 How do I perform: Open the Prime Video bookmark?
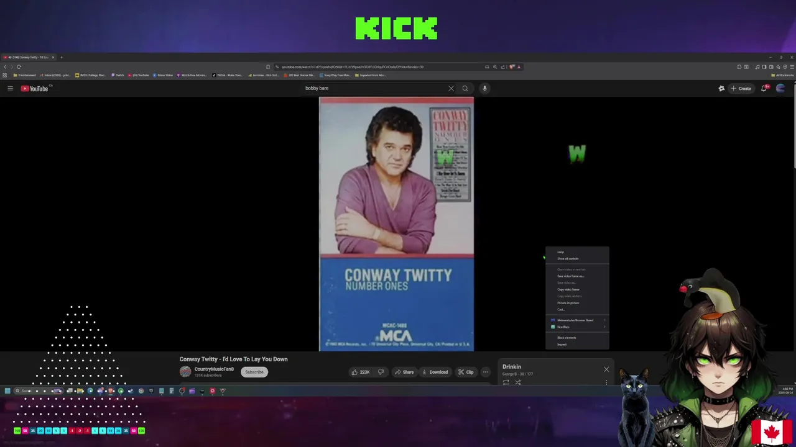(162, 75)
